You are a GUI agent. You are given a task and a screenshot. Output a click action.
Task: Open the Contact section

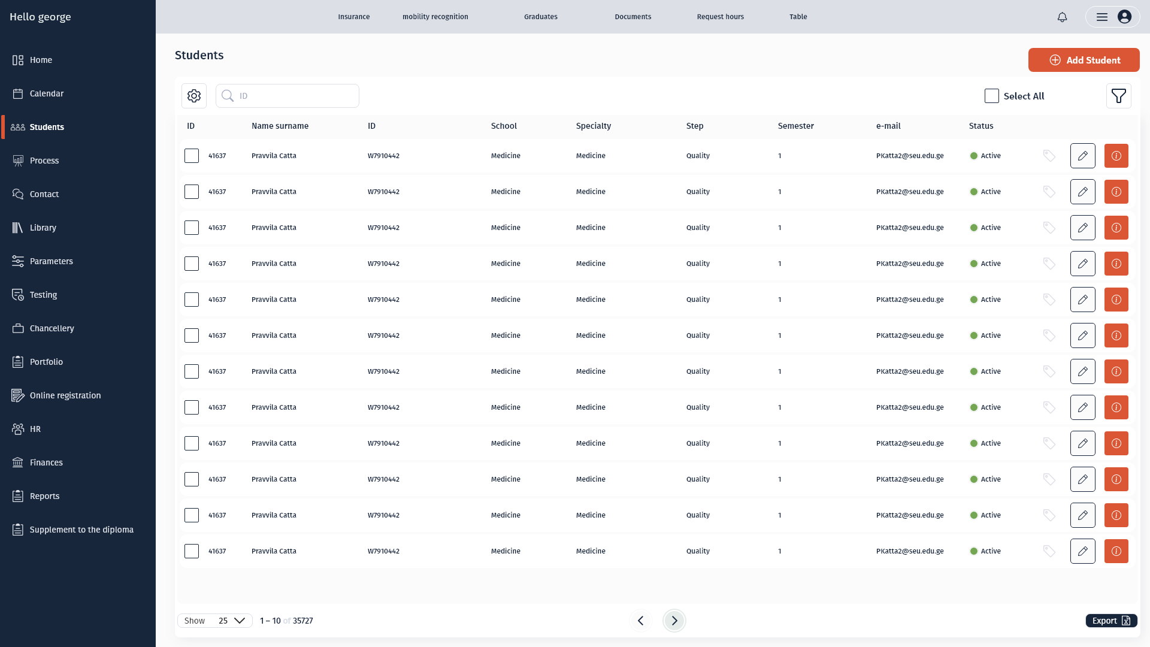35,194
